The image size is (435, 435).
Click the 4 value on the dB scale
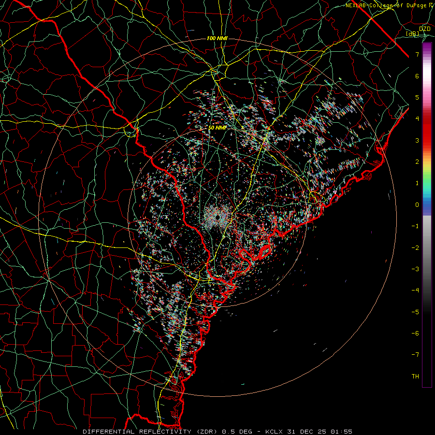(x=417, y=119)
